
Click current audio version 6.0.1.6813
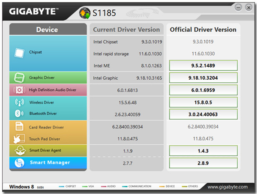(x=128, y=90)
